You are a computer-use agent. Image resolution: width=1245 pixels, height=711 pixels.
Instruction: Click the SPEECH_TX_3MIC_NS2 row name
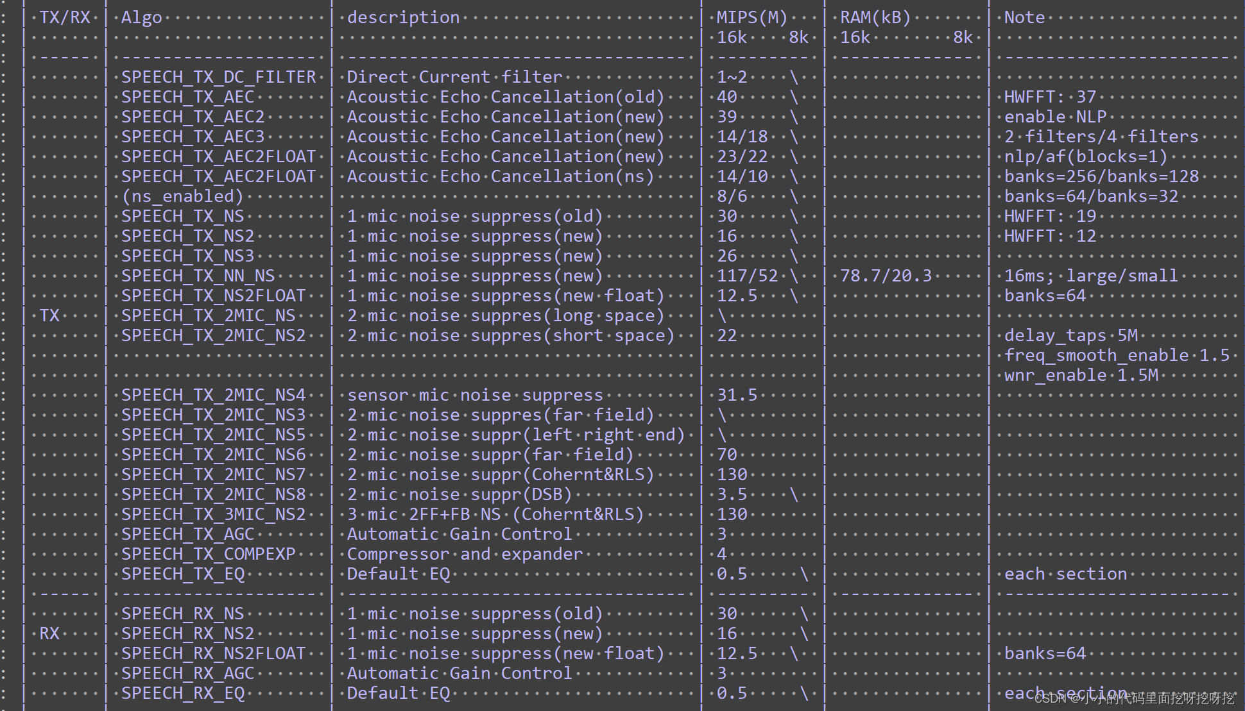point(213,514)
